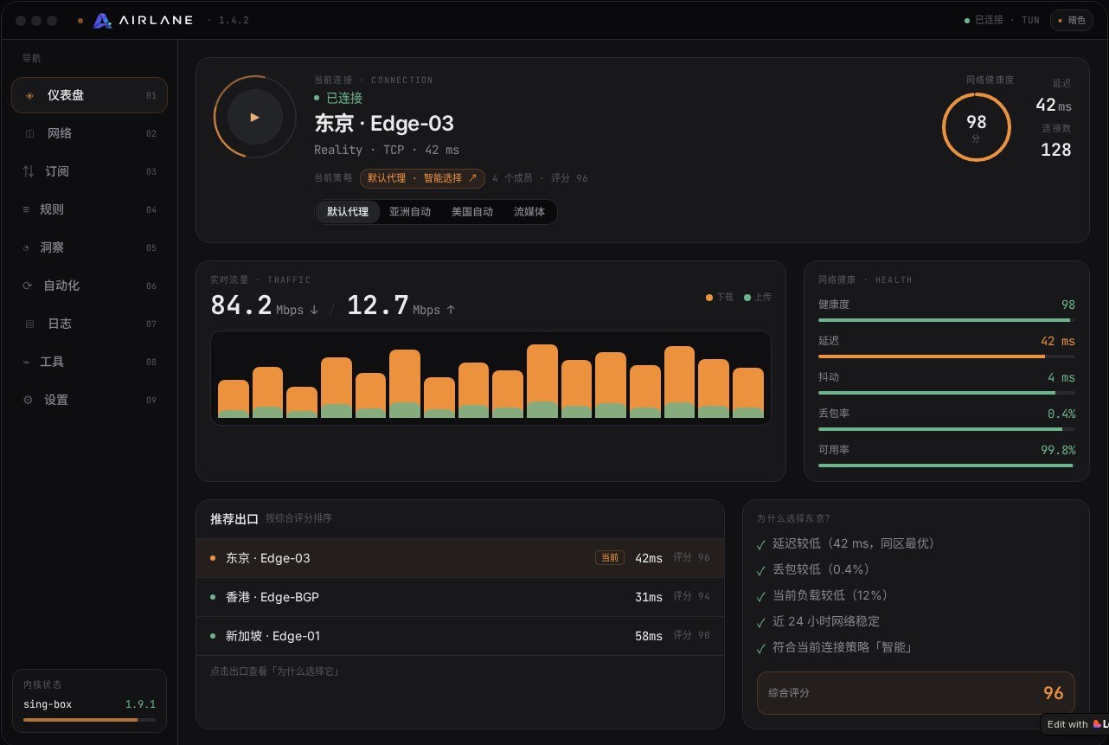Select the 新加坡 · Edge-01 exit row
1109x745 pixels.
[x=459, y=636]
